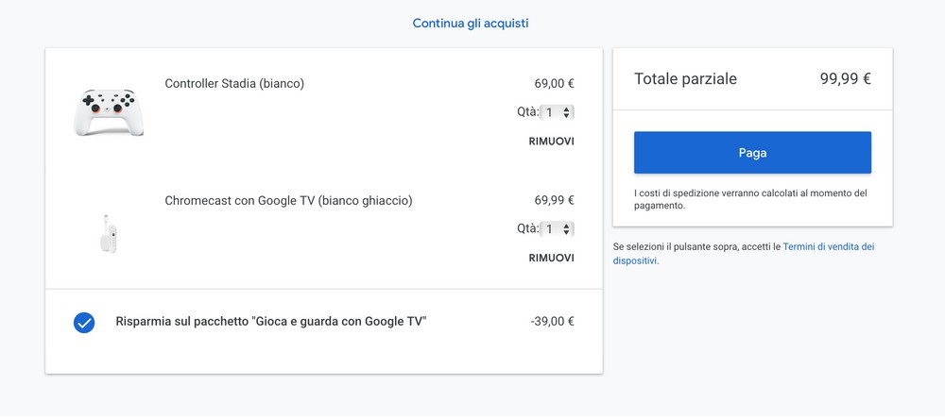Open quantity dropdown for Chromecast
The image size is (945, 419).
pos(557,228)
